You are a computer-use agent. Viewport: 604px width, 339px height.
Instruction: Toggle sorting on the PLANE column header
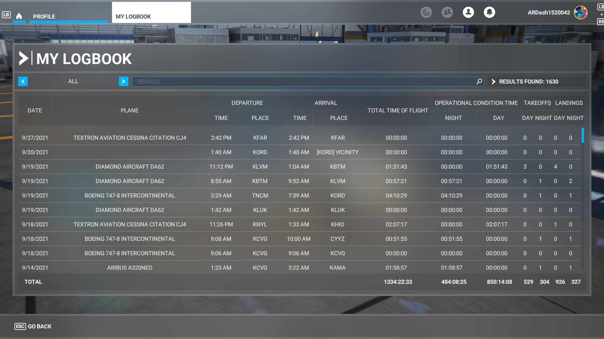(130, 110)
